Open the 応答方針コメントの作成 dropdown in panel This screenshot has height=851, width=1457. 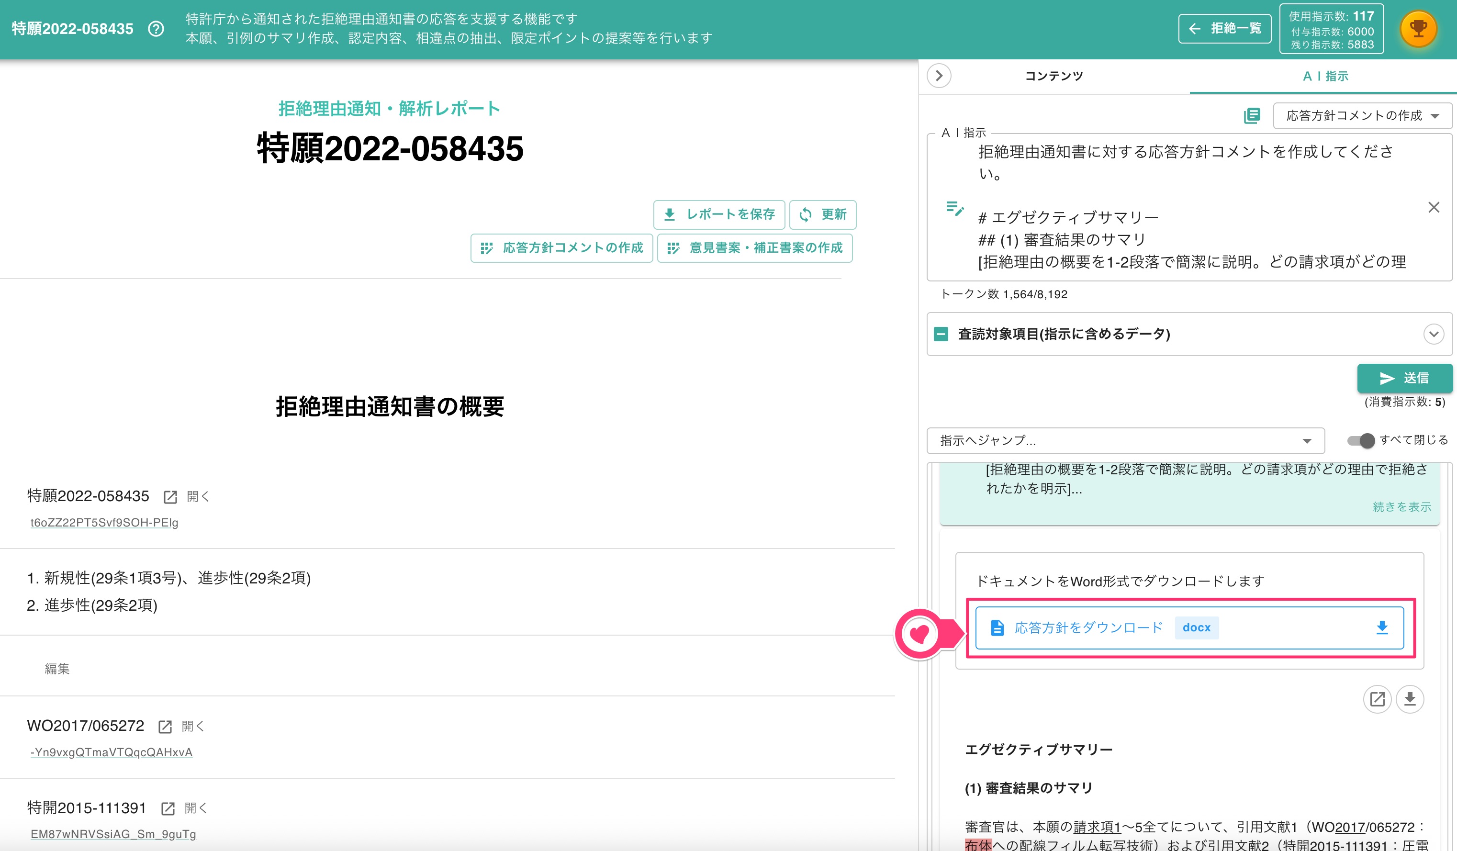(x=1362, y=116)
